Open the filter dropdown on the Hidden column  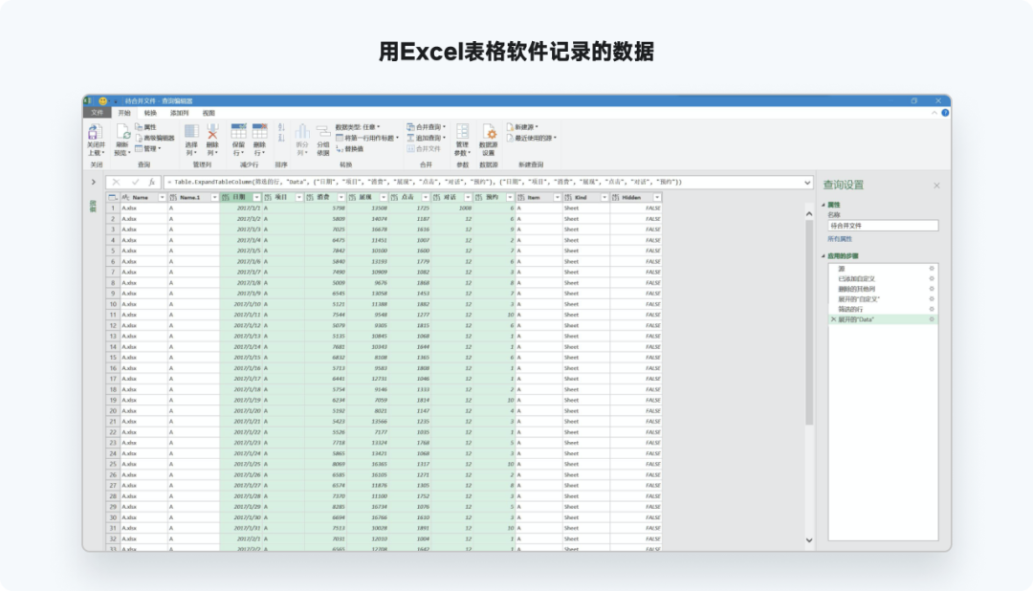657,197
